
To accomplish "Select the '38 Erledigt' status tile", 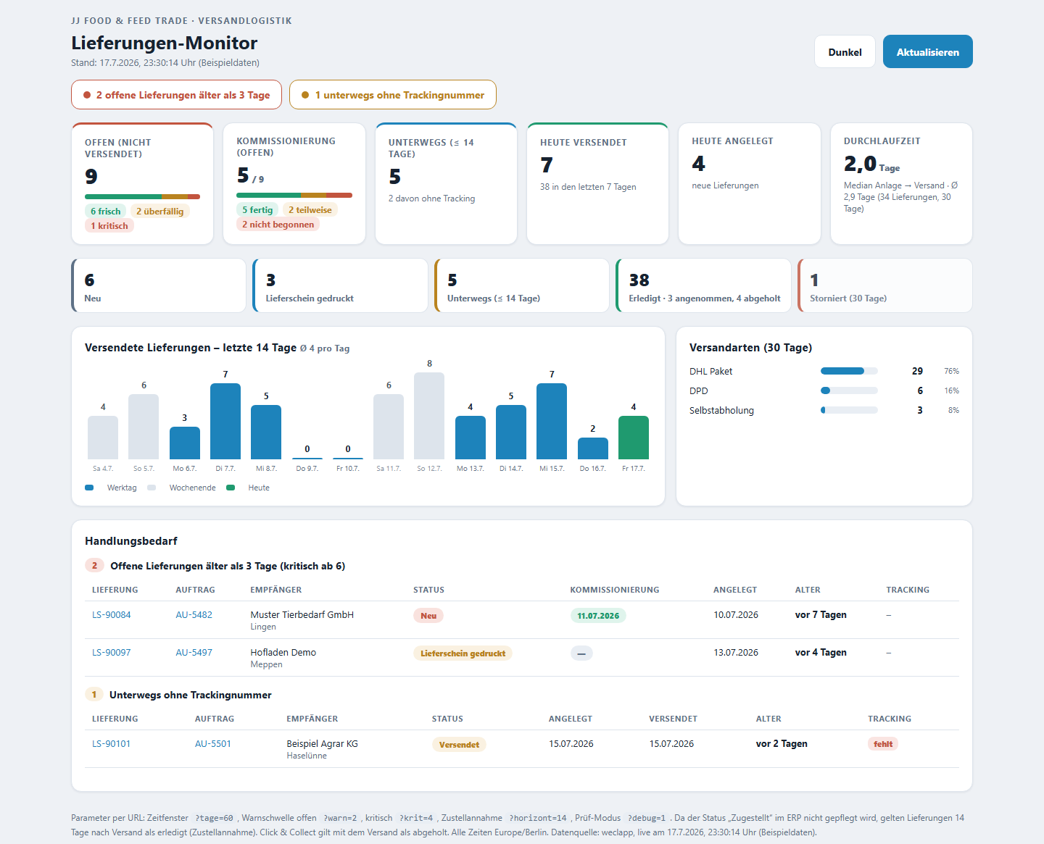I will tap(703, 285).
